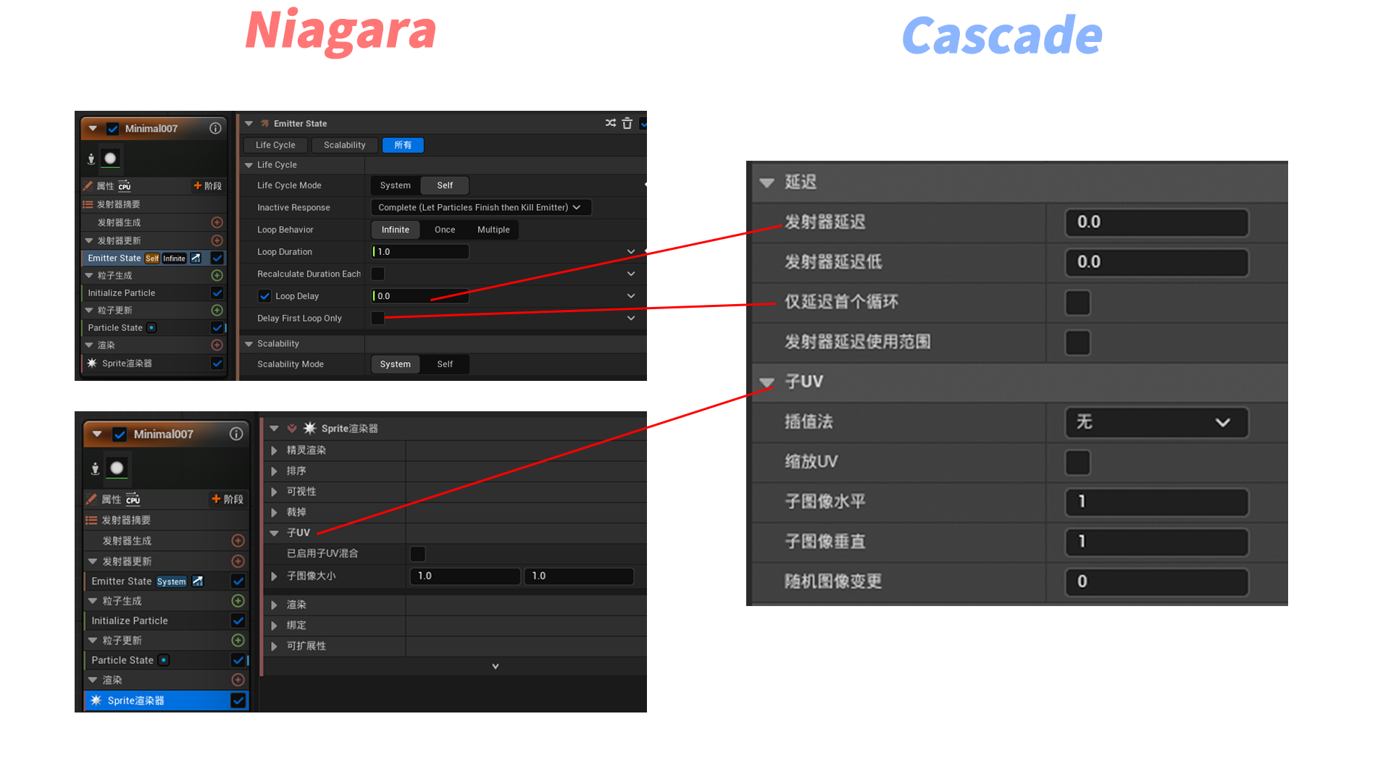
Task: Click the CPU sim target icon in bottom emitter
Action: pos(133,499)
